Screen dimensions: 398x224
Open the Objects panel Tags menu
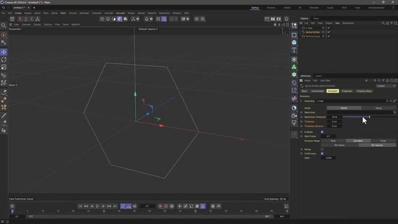(337, 23)
